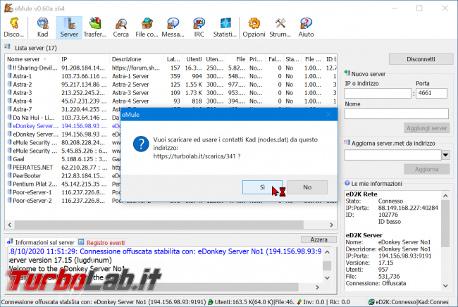Click the Azzera log button
The image size is (458, 307).
click(x=318, y=239)
